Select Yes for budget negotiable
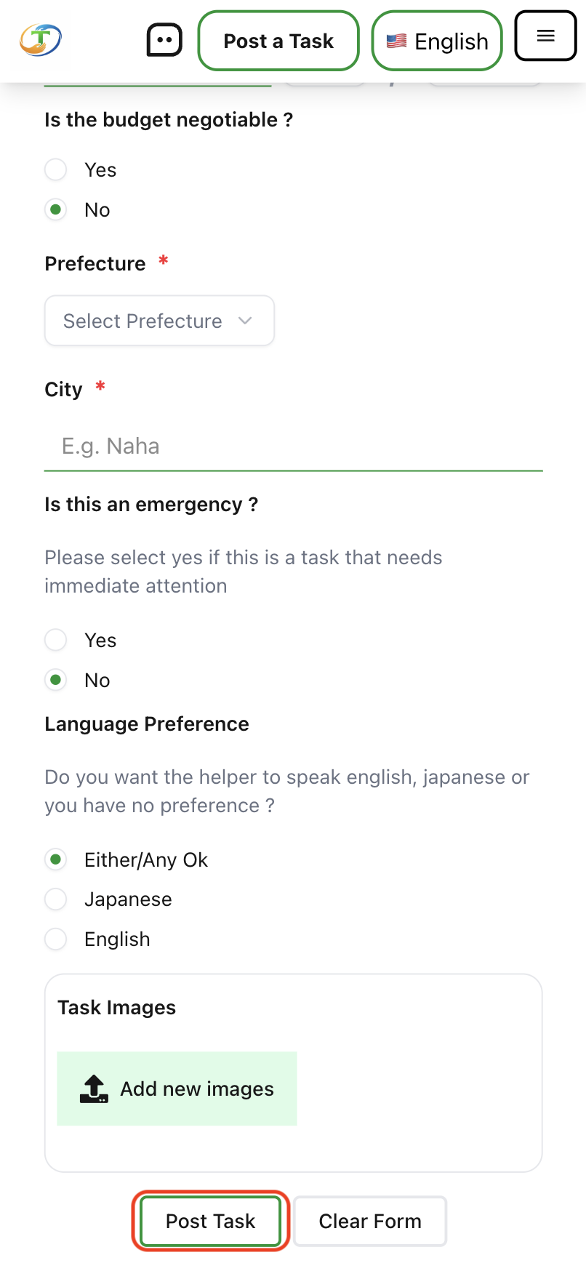This screenshot has height=1271, width=586. (56, 170)
